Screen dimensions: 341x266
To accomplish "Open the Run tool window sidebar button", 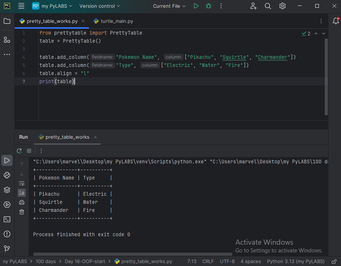I will (x=7, y=160).
